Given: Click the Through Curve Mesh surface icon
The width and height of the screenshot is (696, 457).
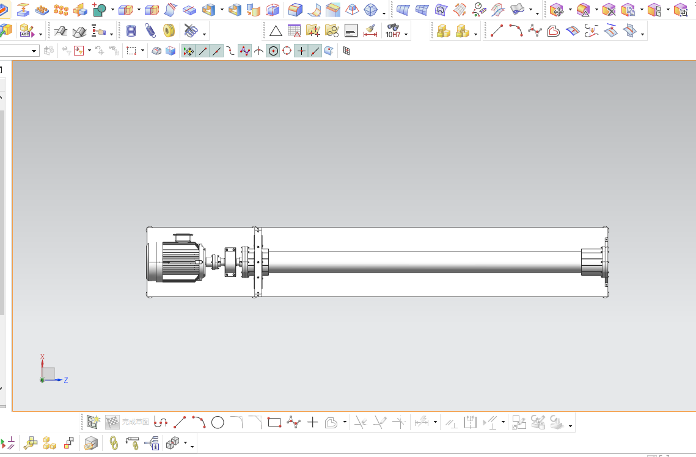Looking at the screenshot, I should point(422,9).
